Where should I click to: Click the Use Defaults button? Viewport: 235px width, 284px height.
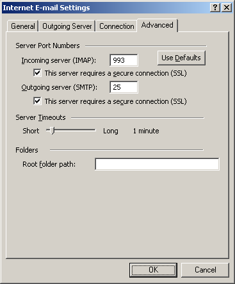(x=181, y=58)
